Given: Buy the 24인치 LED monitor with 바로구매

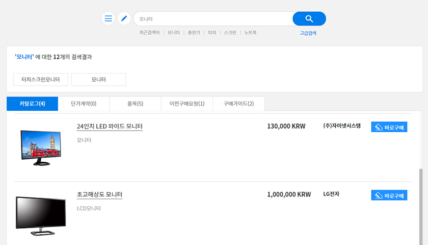Looking at the screenshot, I should (x=389, y=127).
